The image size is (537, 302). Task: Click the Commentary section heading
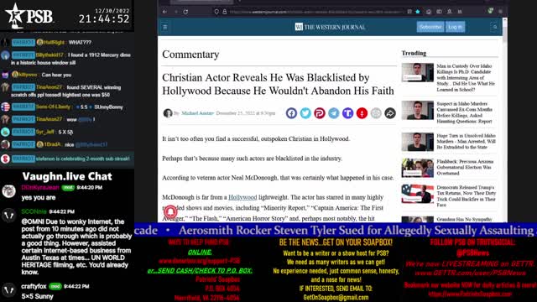[x=190, y=54]
